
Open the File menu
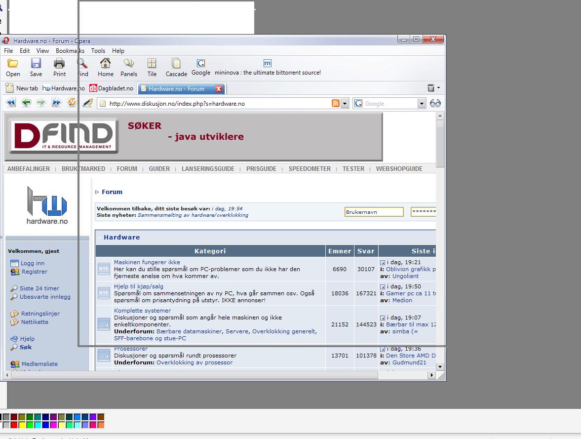[x=8, y=51]
